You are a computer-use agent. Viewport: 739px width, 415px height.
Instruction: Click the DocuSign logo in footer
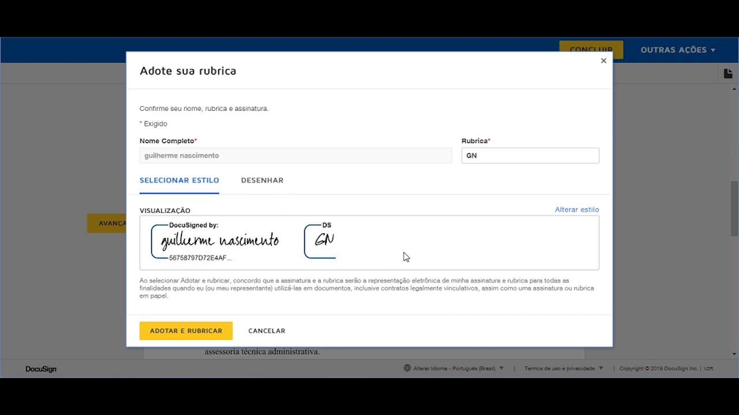pyautogui.click(x=41, y=369)
